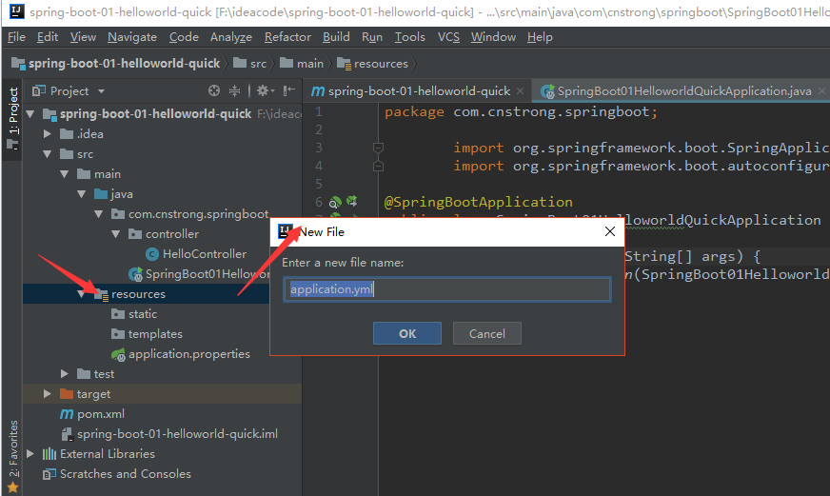Click the collapse all icon in Project panel
Image resolution: width=830 pixels, height=496 pixels.
coord(234,91)
